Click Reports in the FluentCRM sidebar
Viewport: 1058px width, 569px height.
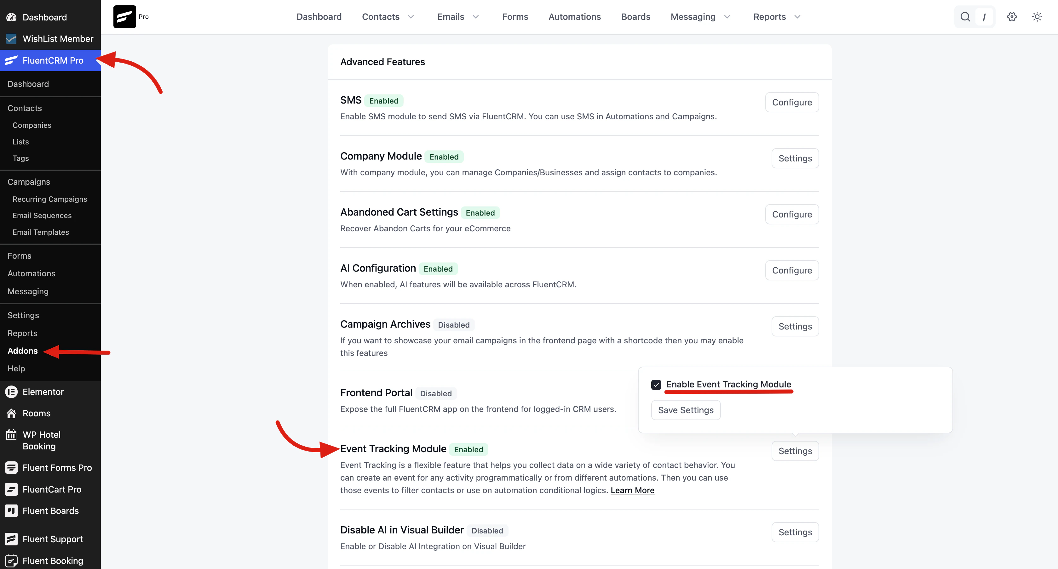coord(22,333)
